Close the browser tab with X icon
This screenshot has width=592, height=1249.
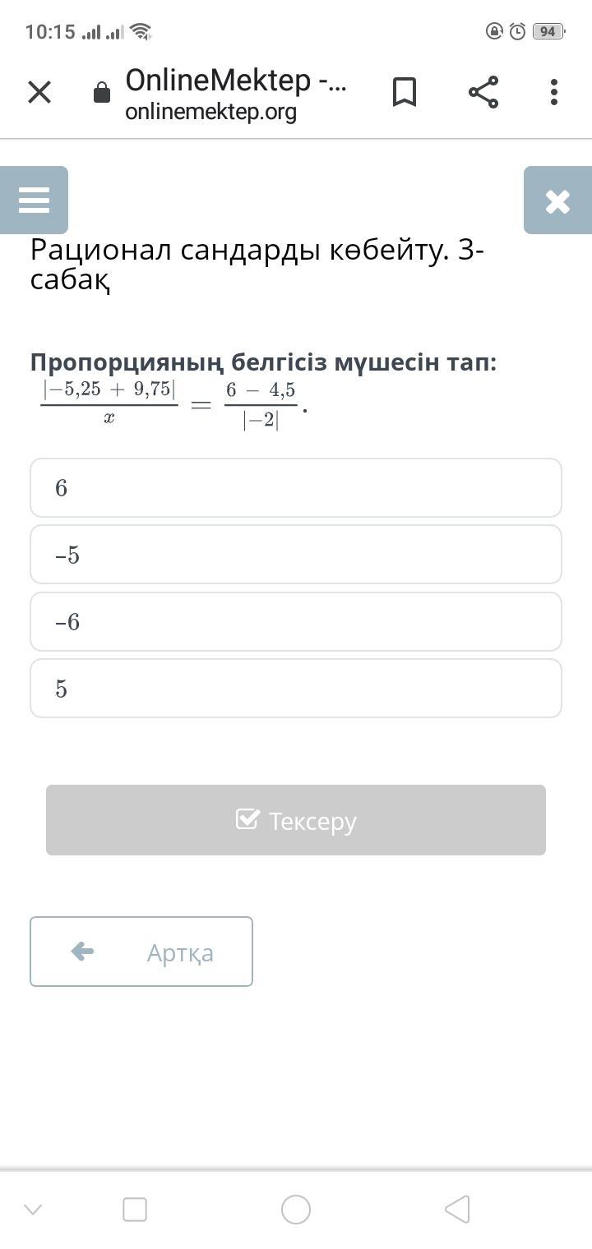click(39, 92)
